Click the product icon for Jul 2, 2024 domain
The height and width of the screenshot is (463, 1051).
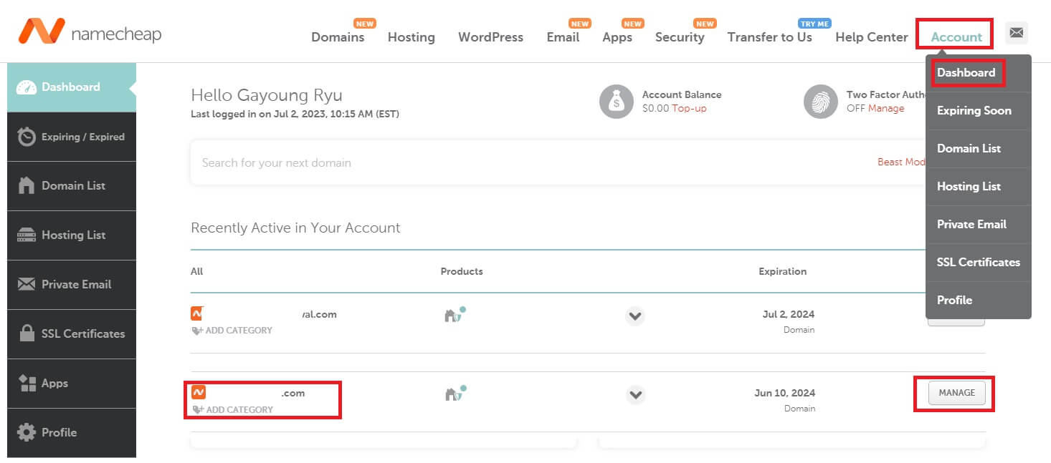pos(455,314)
